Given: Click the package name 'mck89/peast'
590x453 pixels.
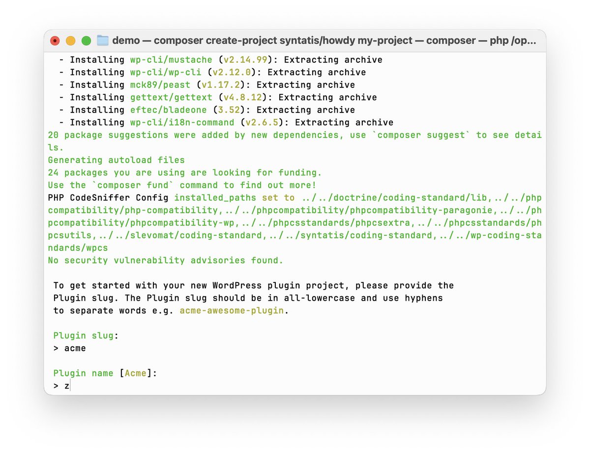Looking at the screenshot, I should pos(160,85).
